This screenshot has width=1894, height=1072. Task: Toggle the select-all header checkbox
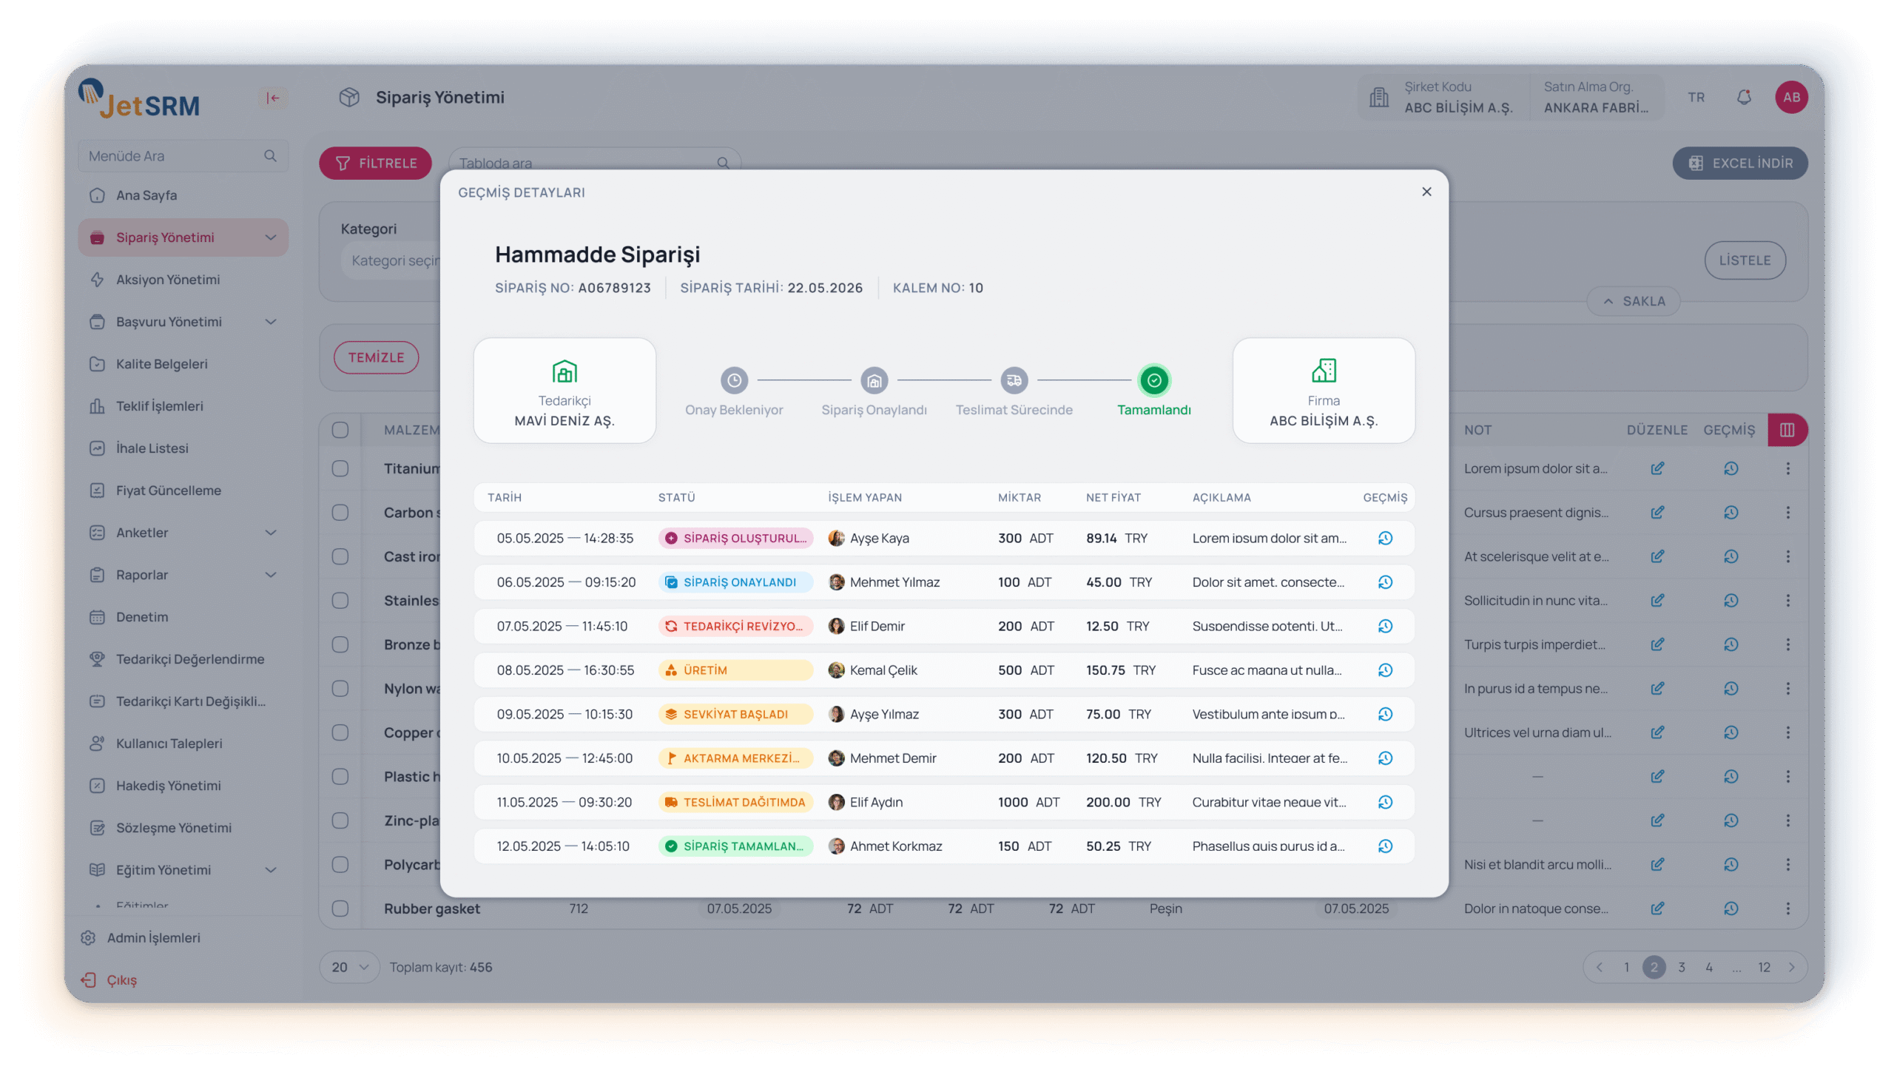click(x=340, y=430)
